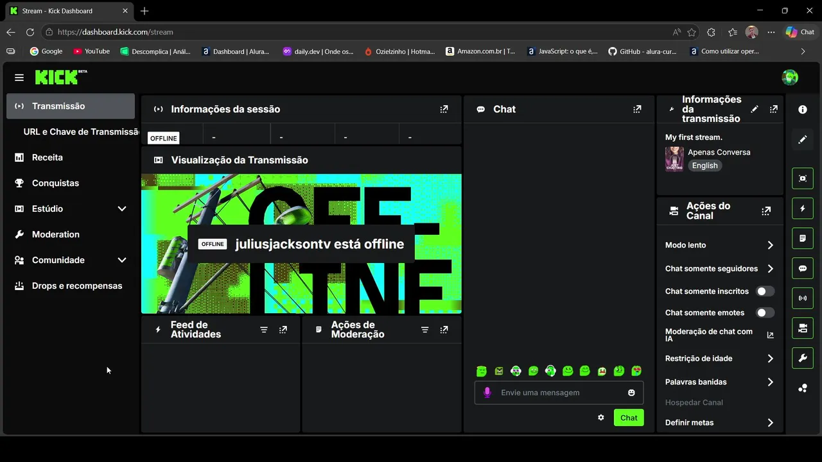Click the browser address bar URL

coord(116,32)
